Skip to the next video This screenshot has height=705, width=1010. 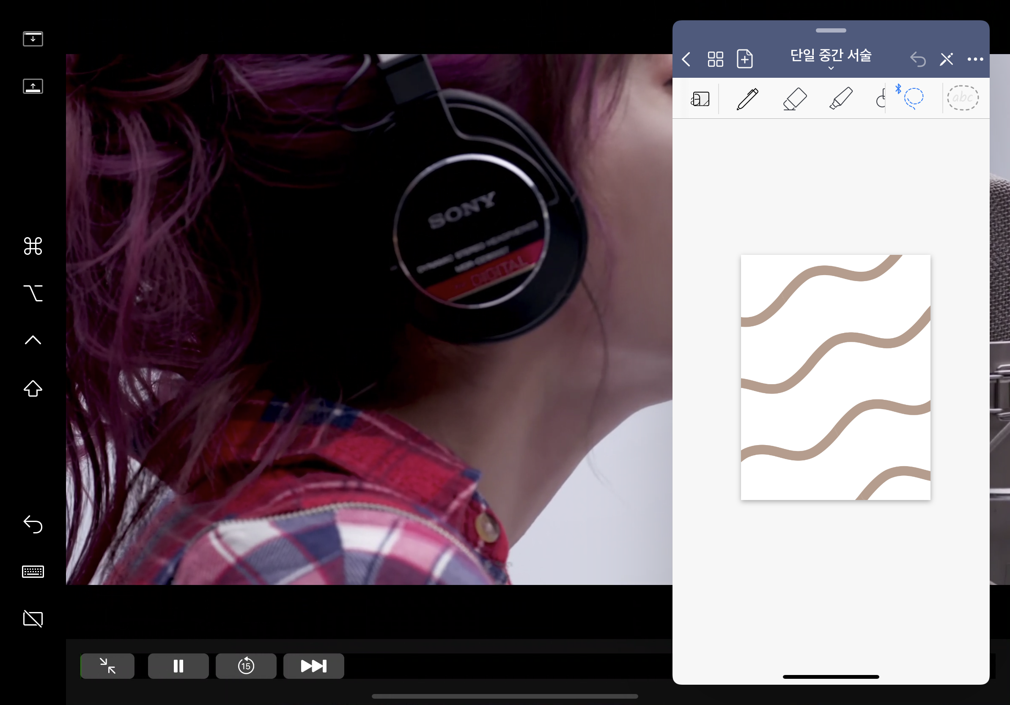314,666
